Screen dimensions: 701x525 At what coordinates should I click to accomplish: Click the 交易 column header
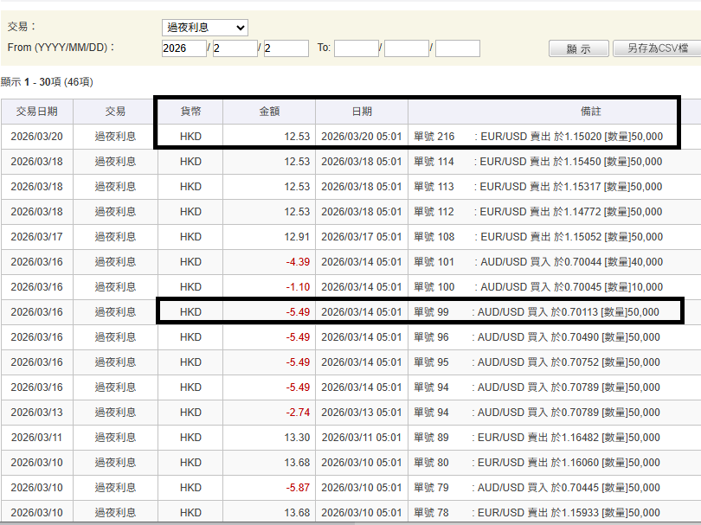[x=115, y=112]
